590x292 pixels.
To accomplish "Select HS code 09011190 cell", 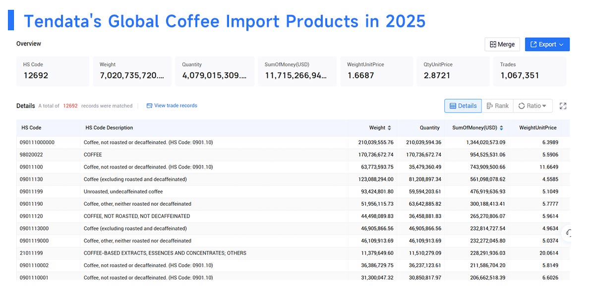I will pos(31,204).
